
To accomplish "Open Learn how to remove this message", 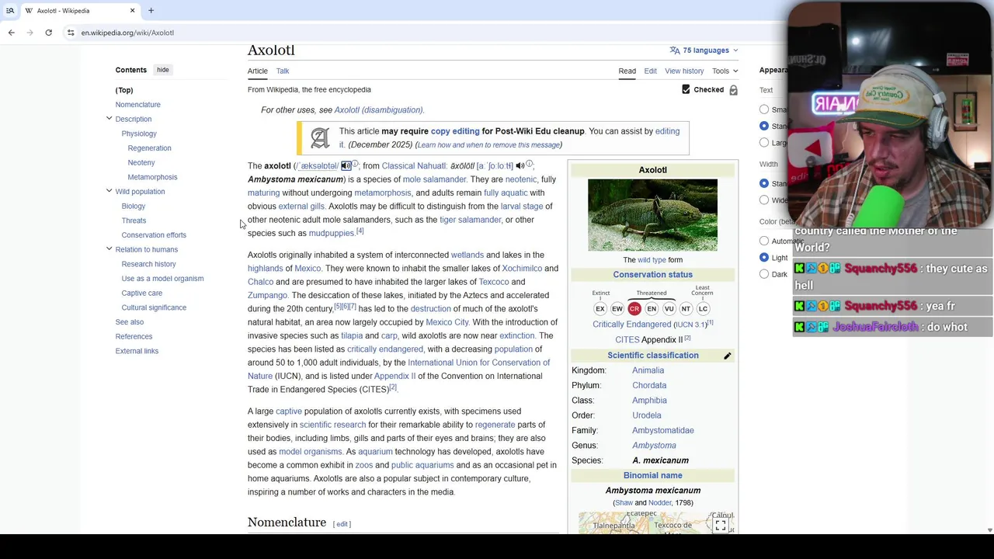I will (x=488, y=145).
